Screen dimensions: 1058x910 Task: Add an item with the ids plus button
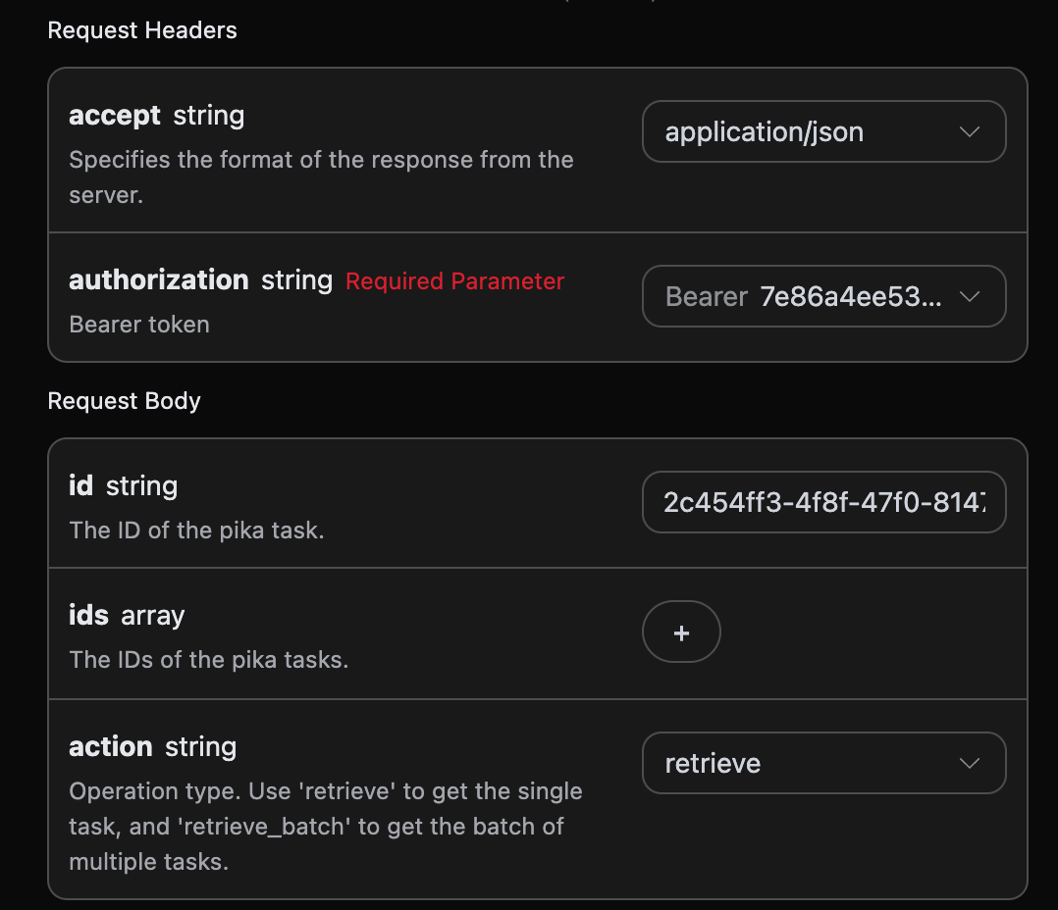[681, 632]
